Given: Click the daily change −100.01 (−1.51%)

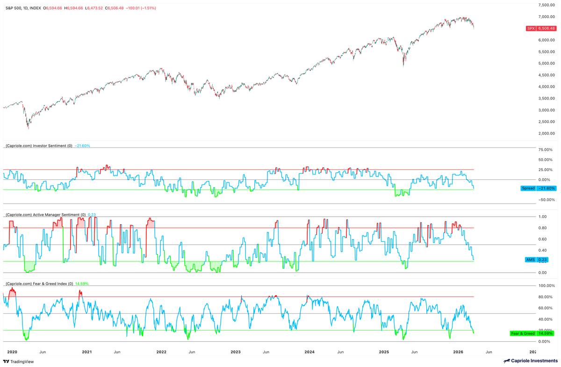Looking at the screenshot, I should tap(141, 8).
